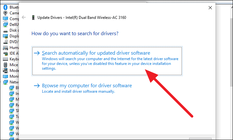Click the Mice category mouse icon
This screenshot has height=140, width=233.
(x=5, y=65)
